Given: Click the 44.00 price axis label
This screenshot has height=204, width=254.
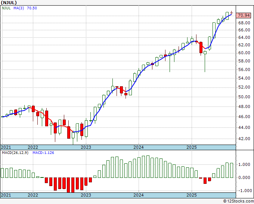Looking at the screenshot, I should pos(244,127).
